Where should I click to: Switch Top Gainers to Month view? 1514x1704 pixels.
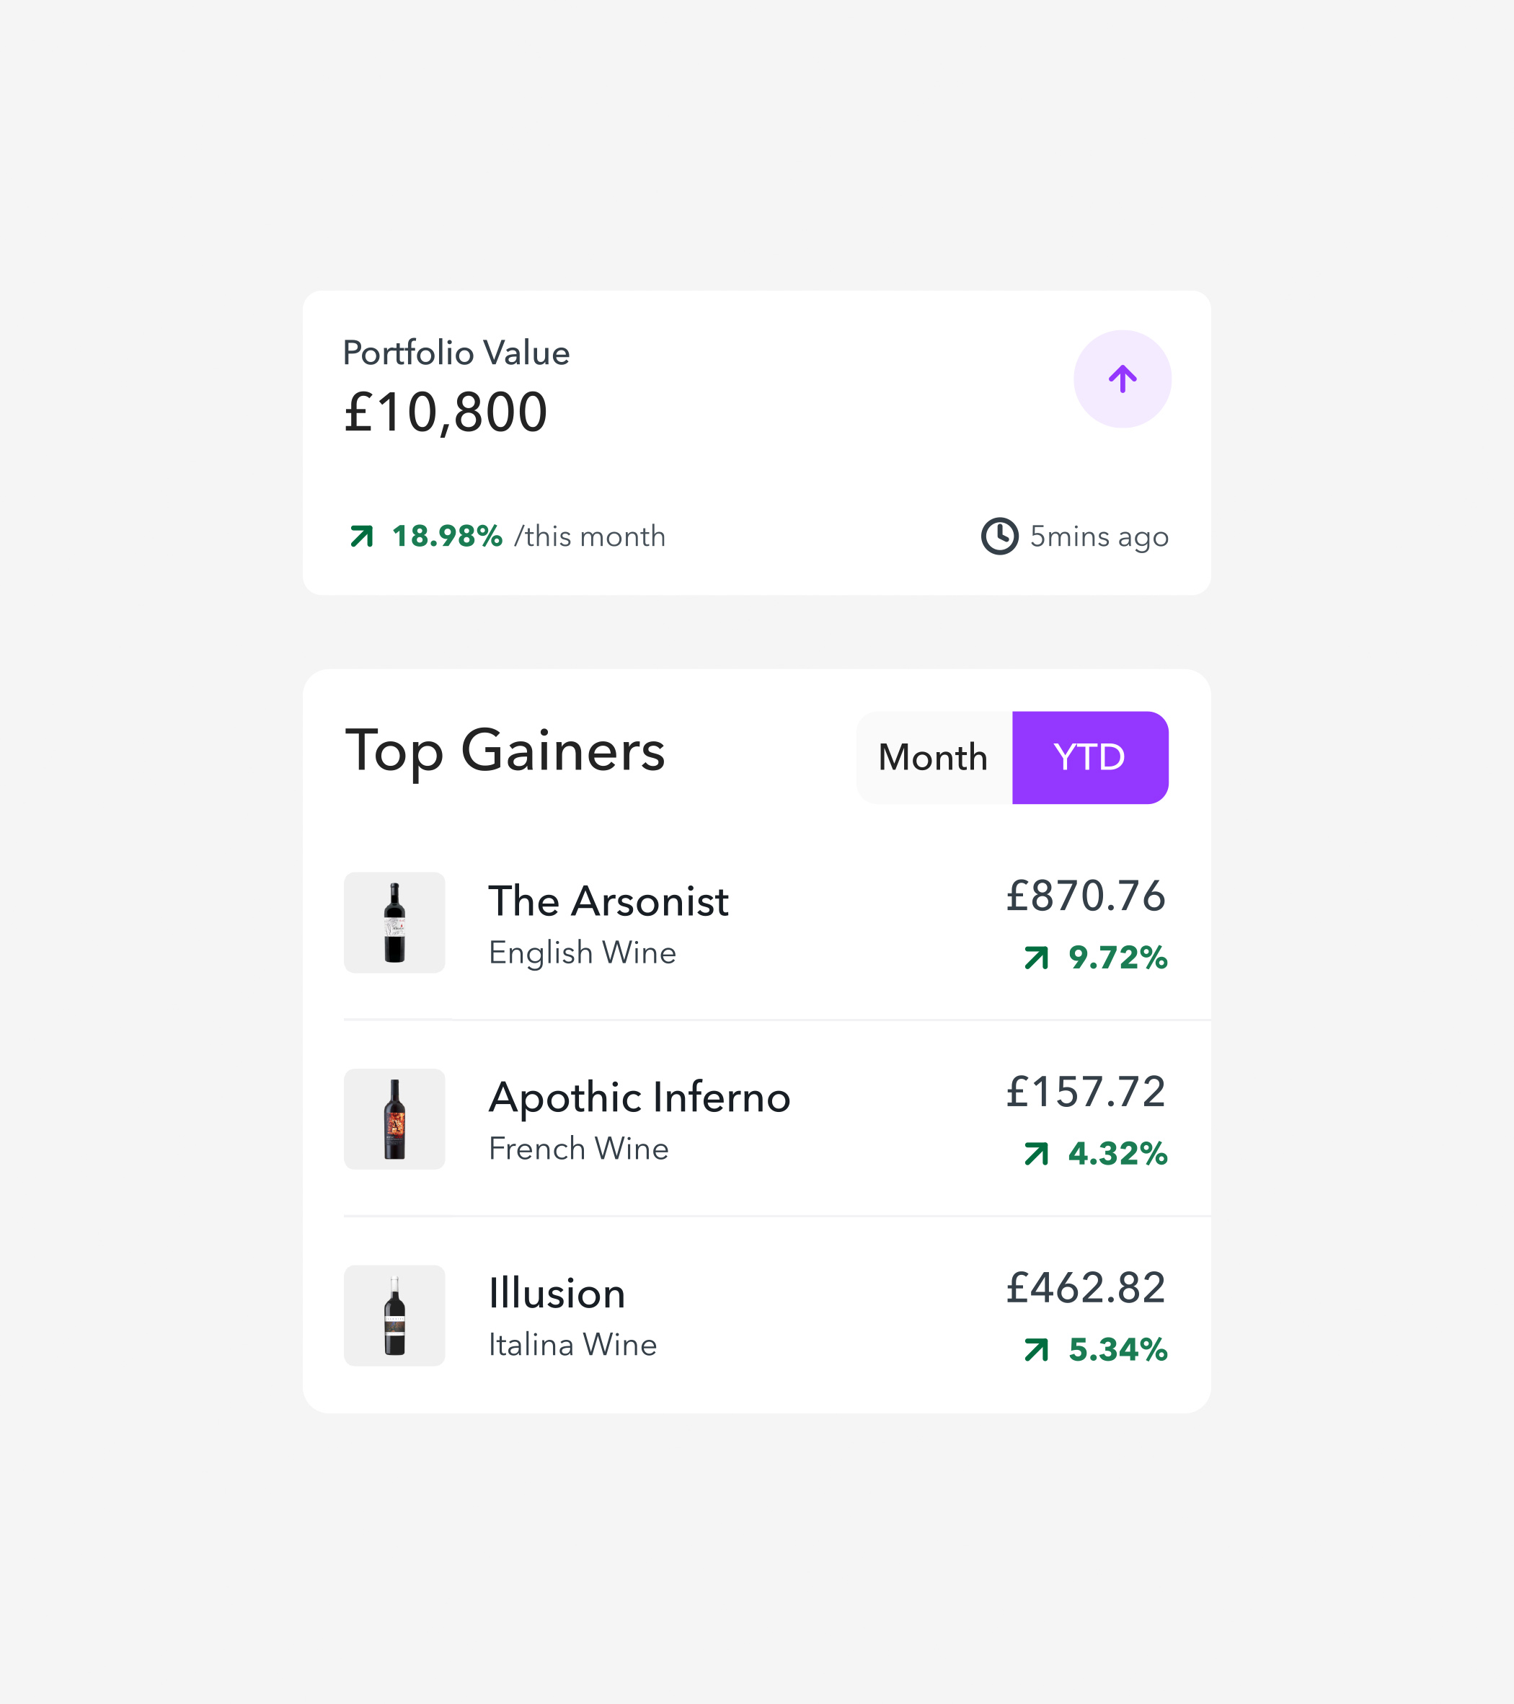click(933, 758)
